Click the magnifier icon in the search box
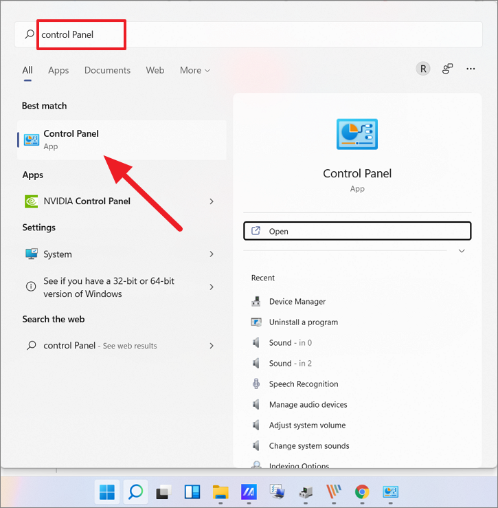 click(30, 34)
